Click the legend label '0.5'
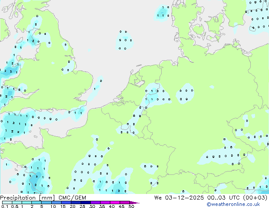 tap(15, 206)
